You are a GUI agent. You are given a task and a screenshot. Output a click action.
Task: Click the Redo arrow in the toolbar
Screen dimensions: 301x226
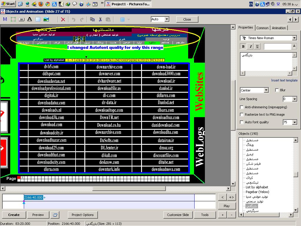(82, 19)
